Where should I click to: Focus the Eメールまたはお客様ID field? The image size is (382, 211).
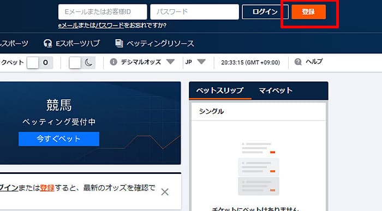click(x=103, y=11)
